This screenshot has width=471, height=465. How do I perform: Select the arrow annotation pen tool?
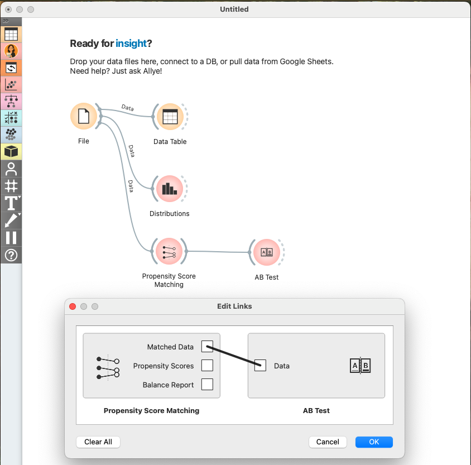[11, 220]
